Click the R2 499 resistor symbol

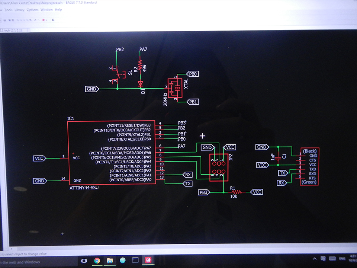[x=140, y=66]
